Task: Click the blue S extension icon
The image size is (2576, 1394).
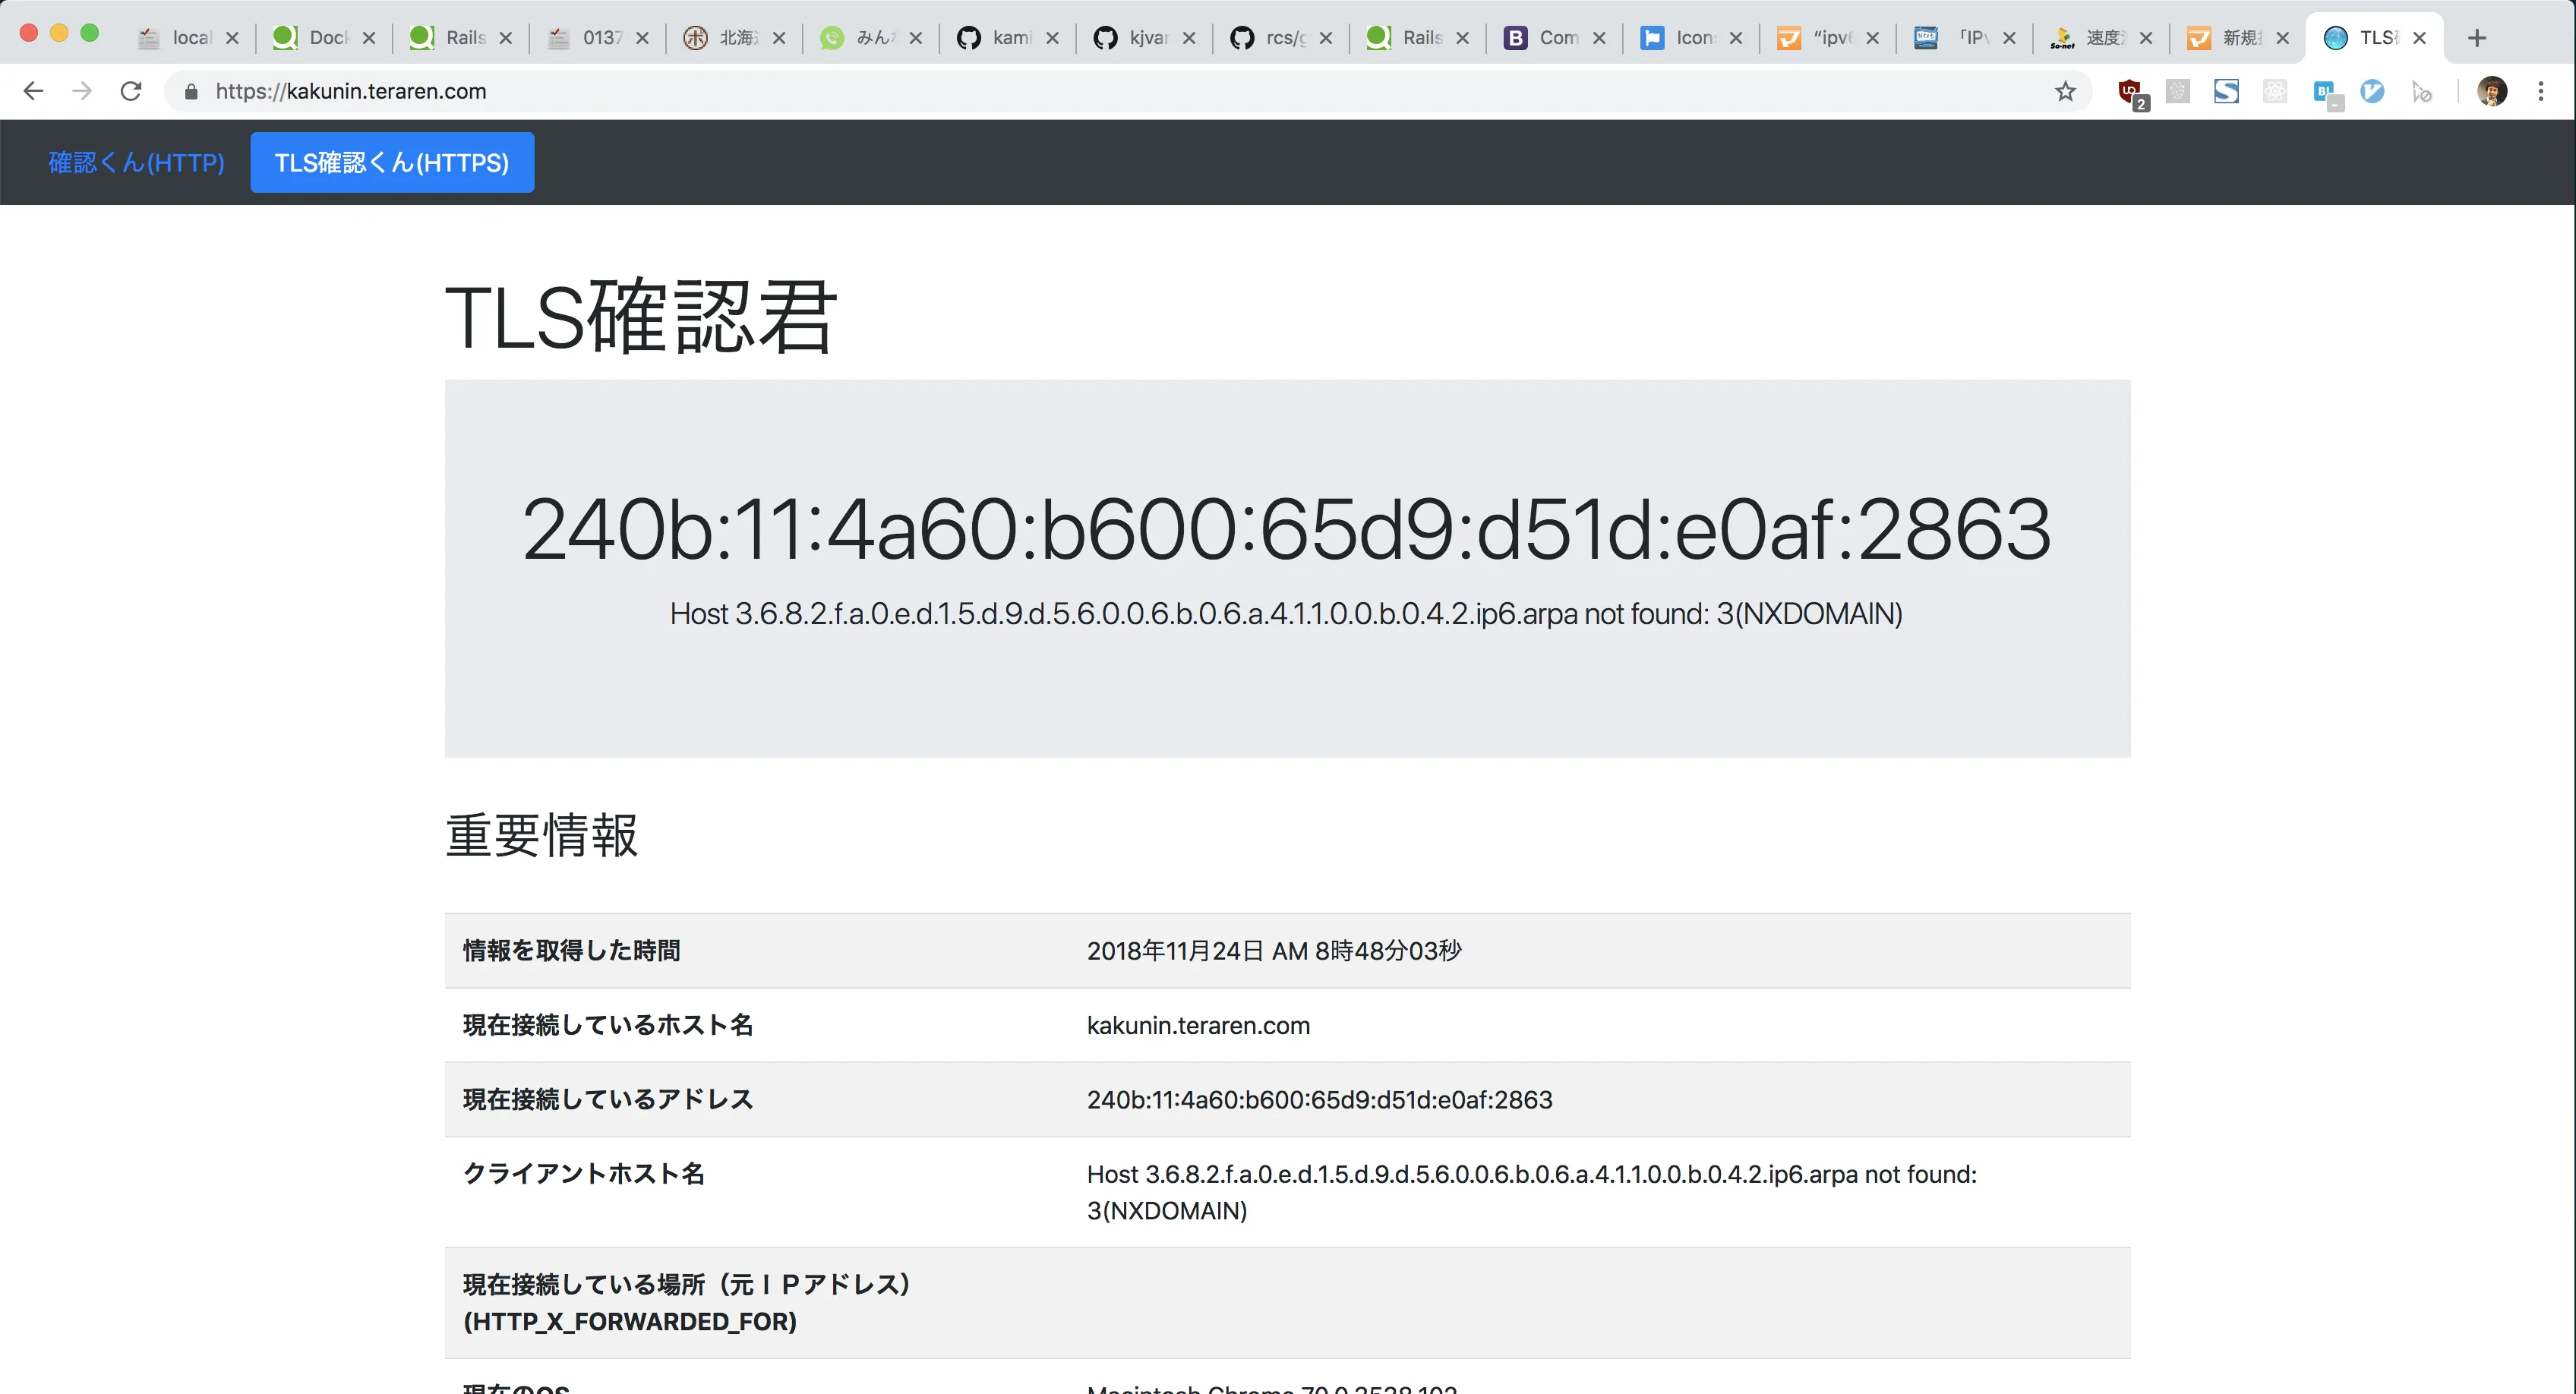Action: tap(2226, 92)
